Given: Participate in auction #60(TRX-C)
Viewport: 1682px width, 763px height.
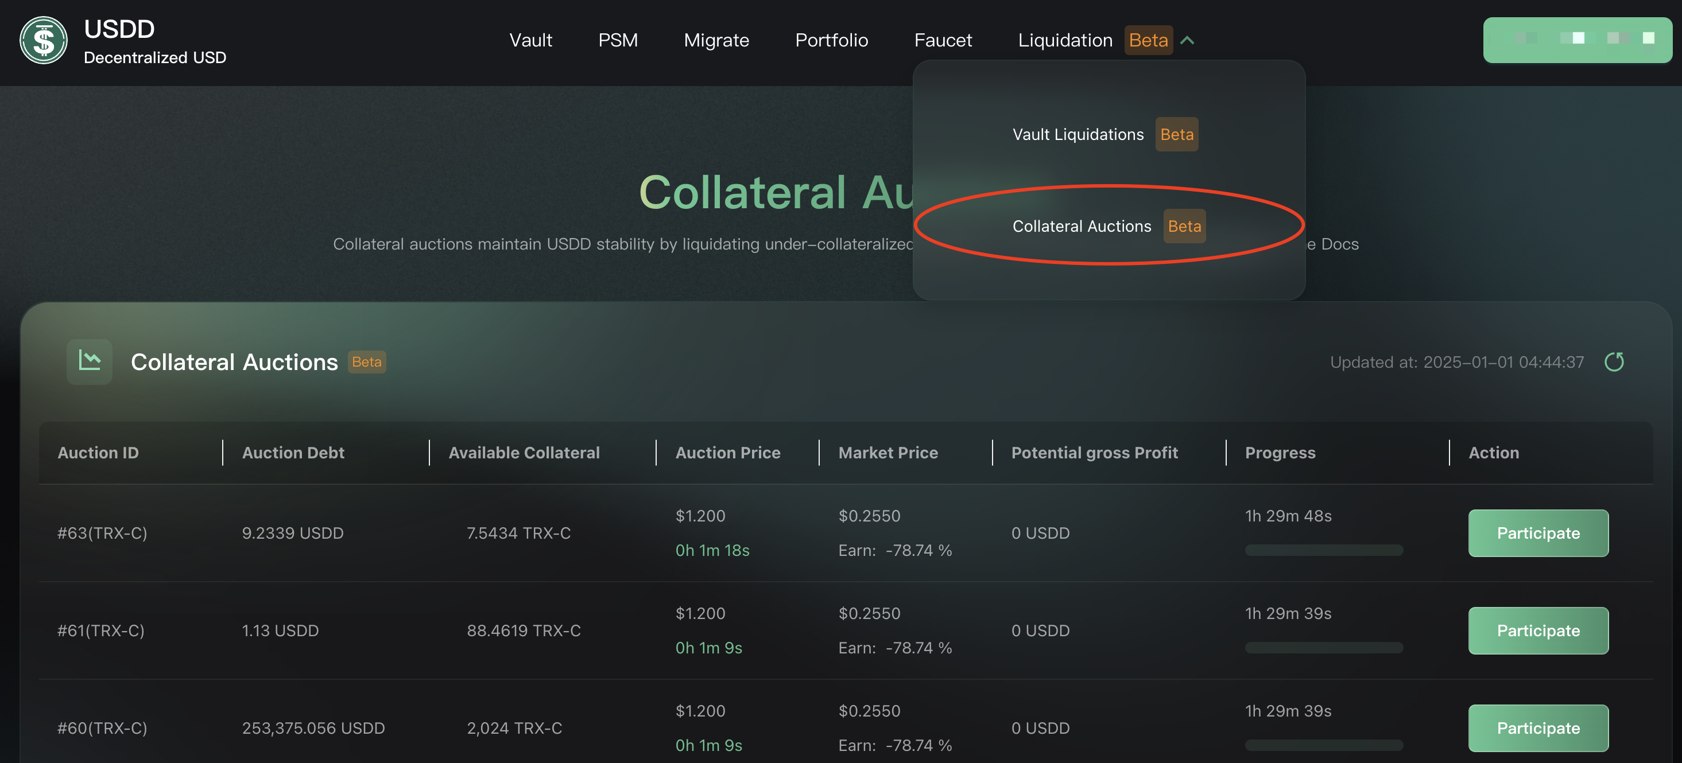Looking at the screenshot, I should (x=1538, y=728).
